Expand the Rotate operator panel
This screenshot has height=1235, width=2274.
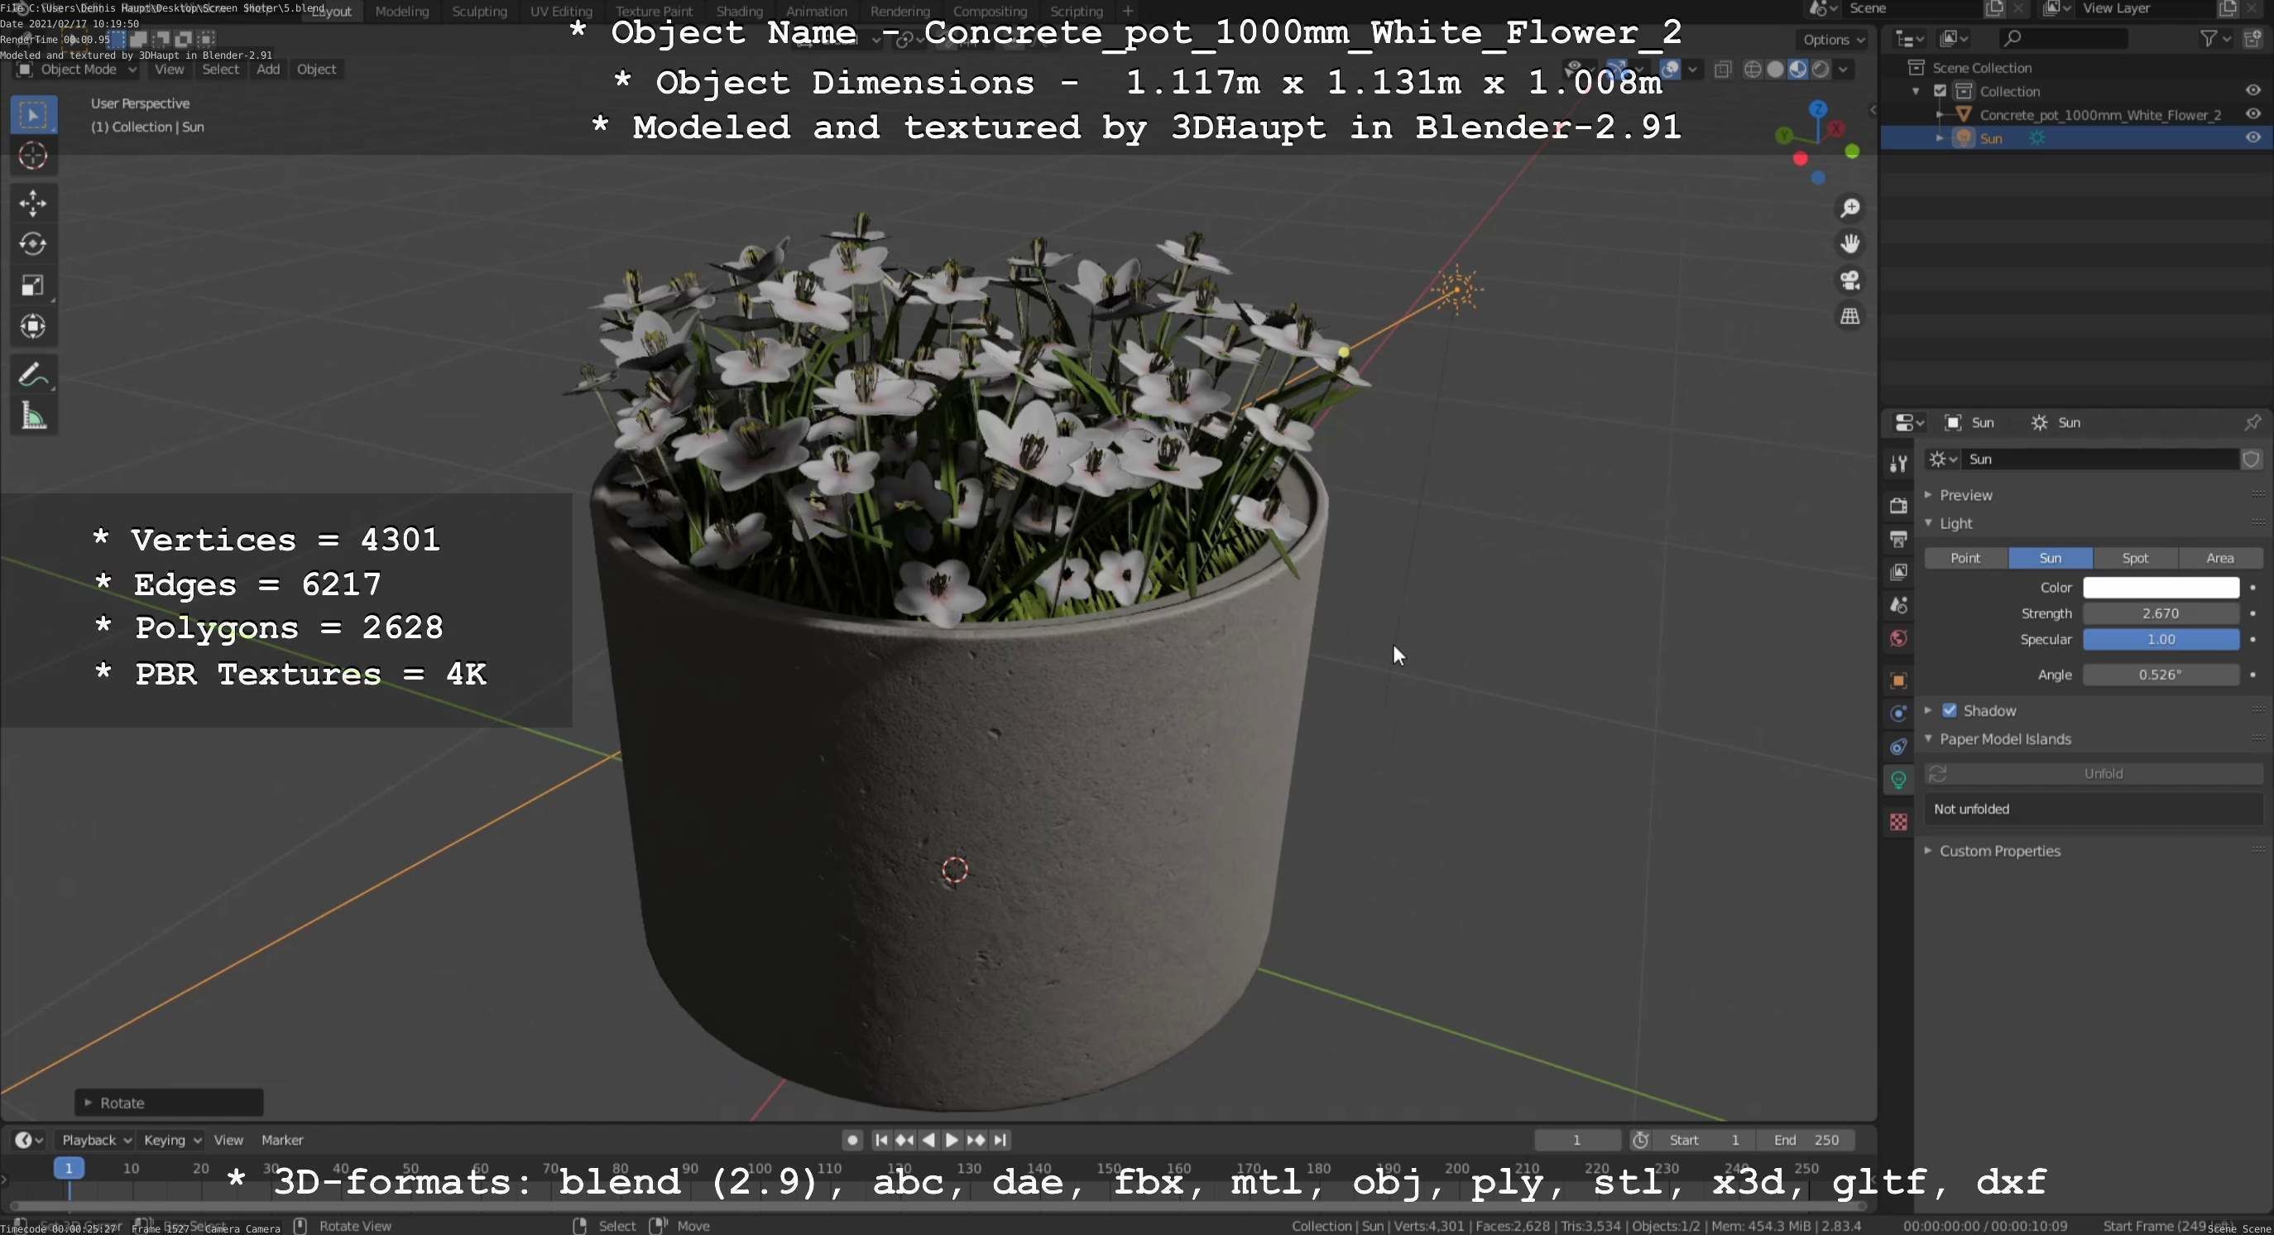tap(168, 1103)
